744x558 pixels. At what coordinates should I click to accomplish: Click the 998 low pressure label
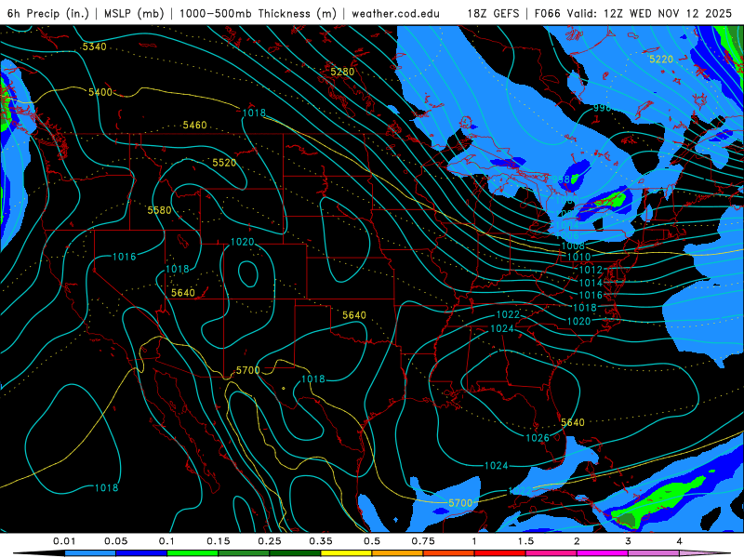tap(561, 179)
